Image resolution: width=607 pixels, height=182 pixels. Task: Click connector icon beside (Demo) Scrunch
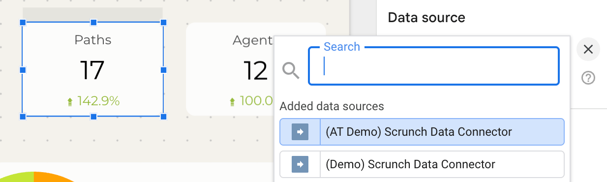[300, 164]
